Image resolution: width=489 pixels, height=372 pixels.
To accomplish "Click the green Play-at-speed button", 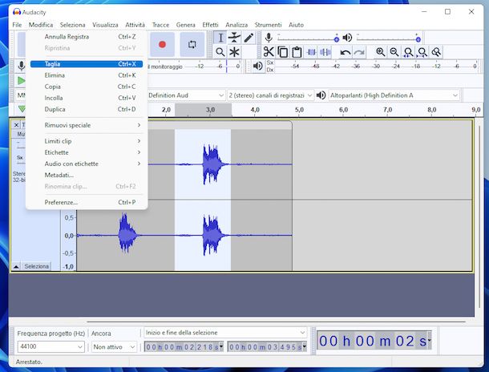I will pyautogui.click(x=21, y=81).
